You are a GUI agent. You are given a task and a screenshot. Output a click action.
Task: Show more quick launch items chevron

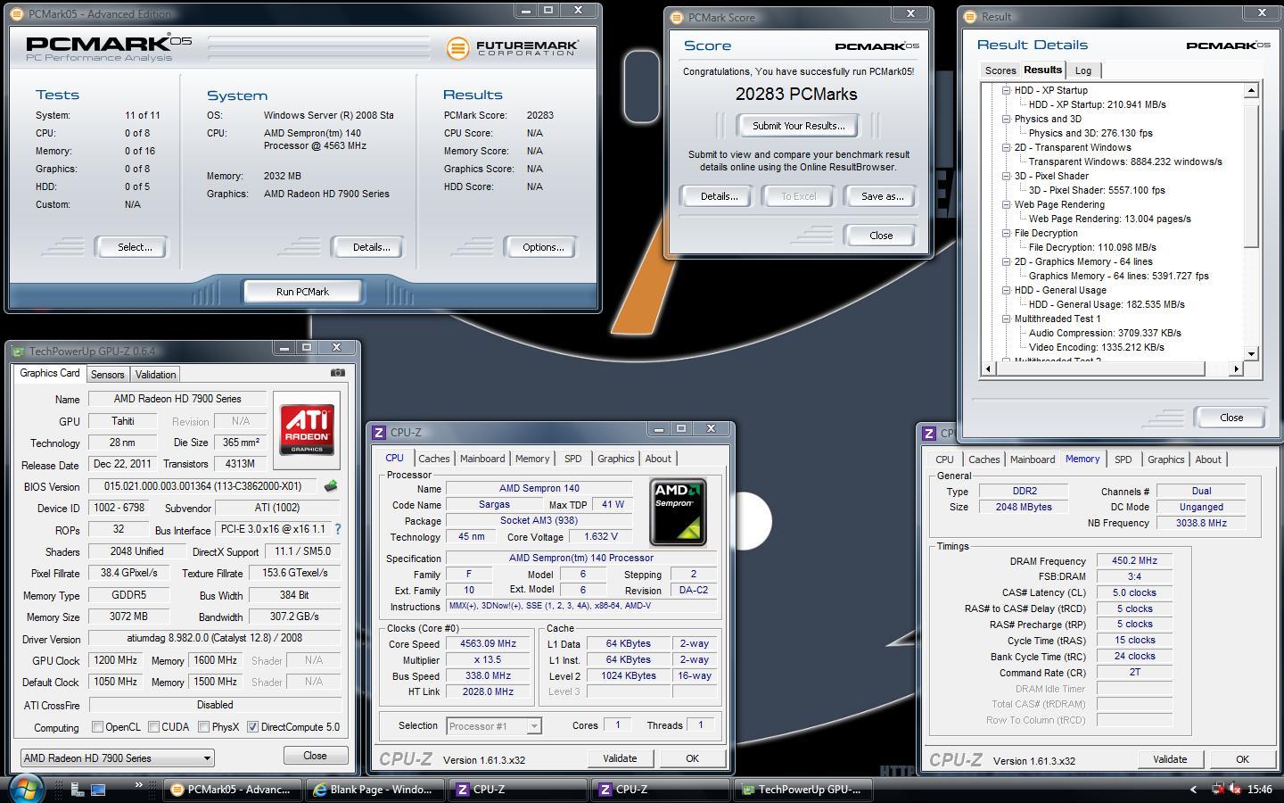tap(139, 785)
